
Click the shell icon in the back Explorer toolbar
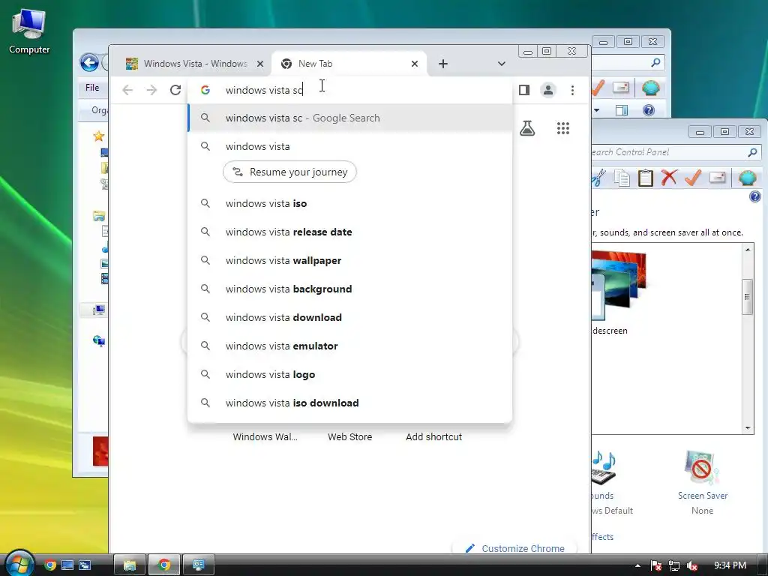coord(650,88)
